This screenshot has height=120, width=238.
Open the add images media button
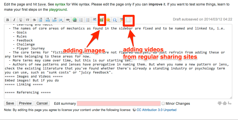(x=101, y=20)
